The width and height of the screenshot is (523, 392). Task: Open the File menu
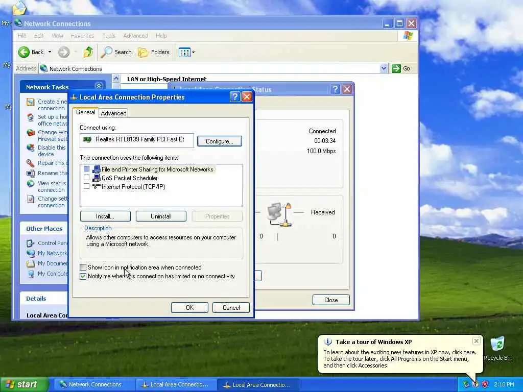click(x=22, y=36)
